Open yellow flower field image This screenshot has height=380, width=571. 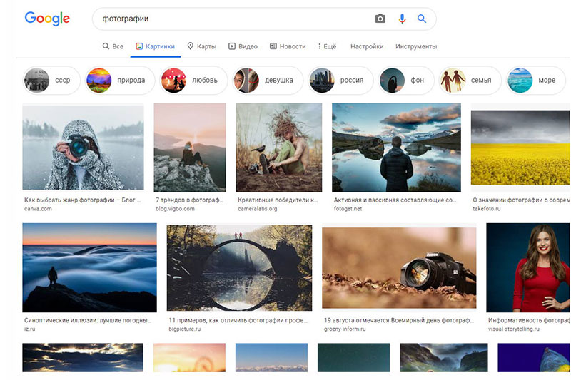point(521,148)
